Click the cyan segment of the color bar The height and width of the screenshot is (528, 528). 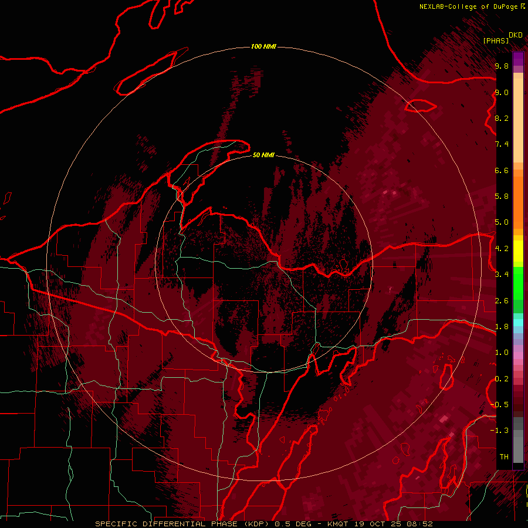click(x=518, y=323)
